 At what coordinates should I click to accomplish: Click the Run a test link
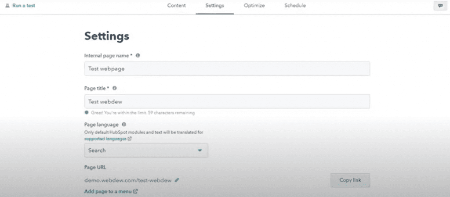coord(24,5)
